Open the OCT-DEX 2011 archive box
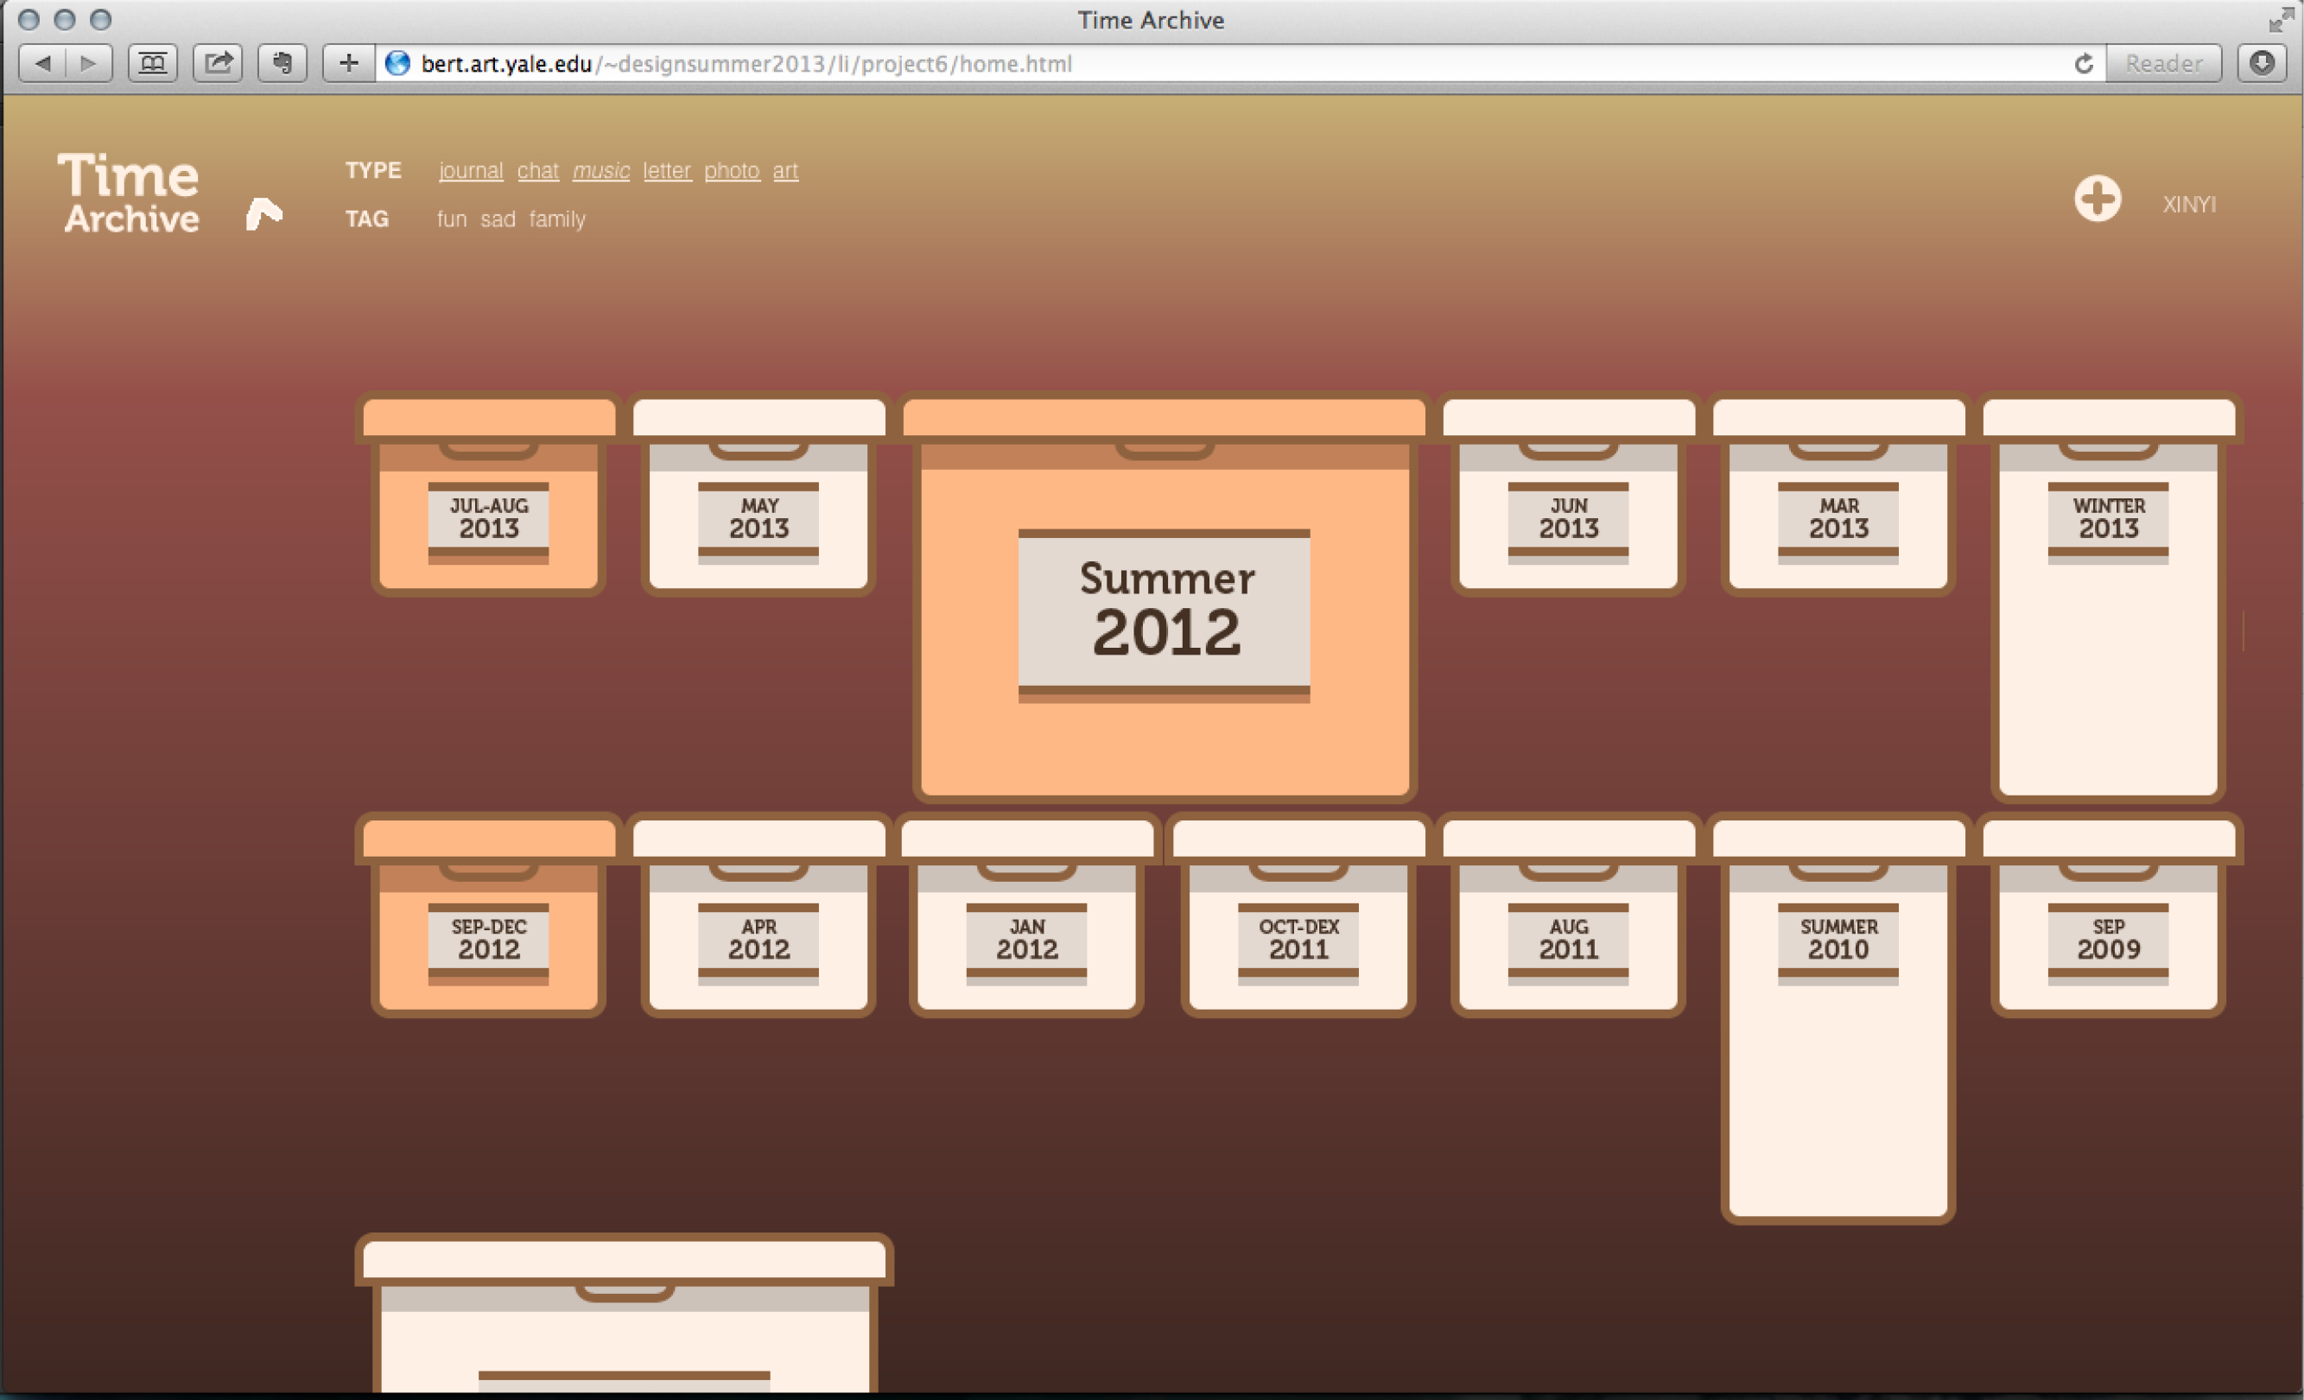The width and height of the screenshot is (2304, 1400). pyautogui.click(x=1298, y=915)
